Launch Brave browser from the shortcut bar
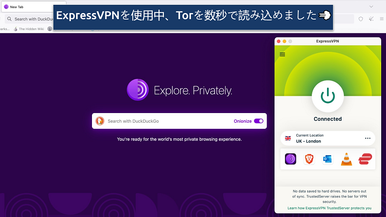Image resolution: width=386 pixels, height=217 pixels. (x=309, y=159)
